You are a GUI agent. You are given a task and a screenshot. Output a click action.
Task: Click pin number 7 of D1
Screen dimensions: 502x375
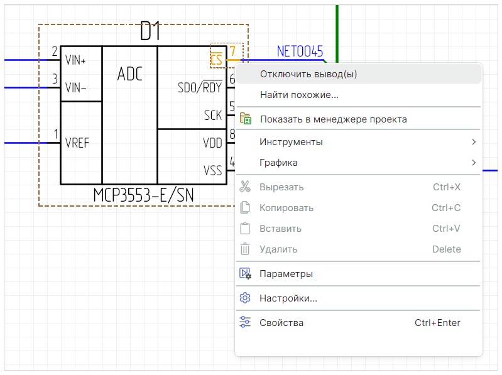coord(232,52)
